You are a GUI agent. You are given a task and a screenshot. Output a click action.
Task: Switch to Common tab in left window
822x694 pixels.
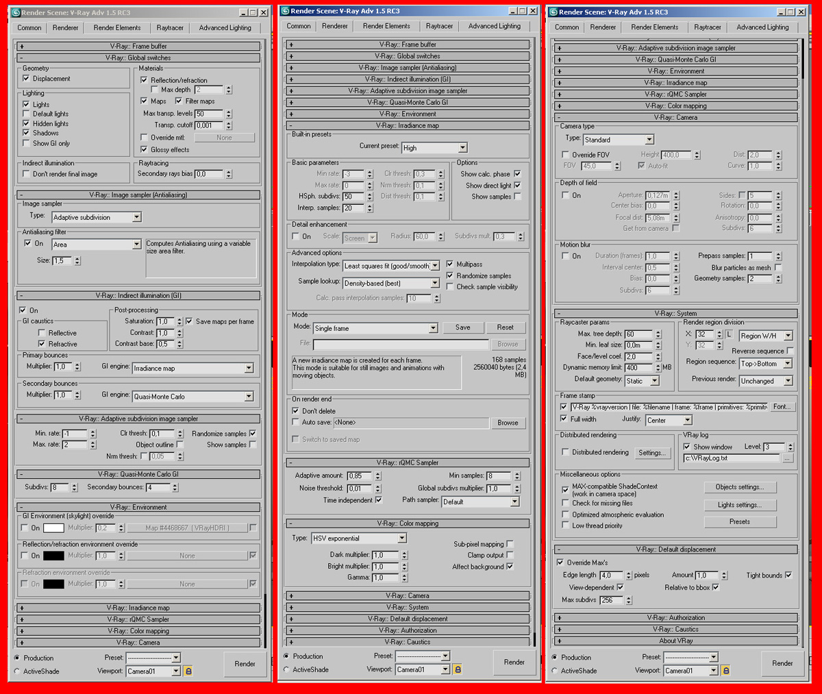[x=29, y=28]
